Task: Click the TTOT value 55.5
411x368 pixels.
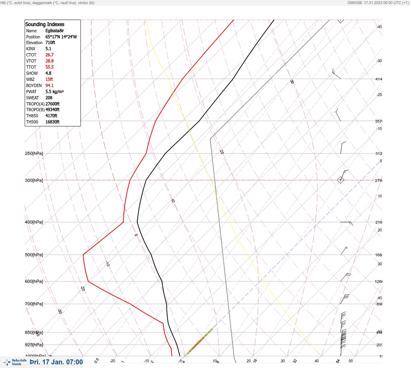Action: coord(49,67)
